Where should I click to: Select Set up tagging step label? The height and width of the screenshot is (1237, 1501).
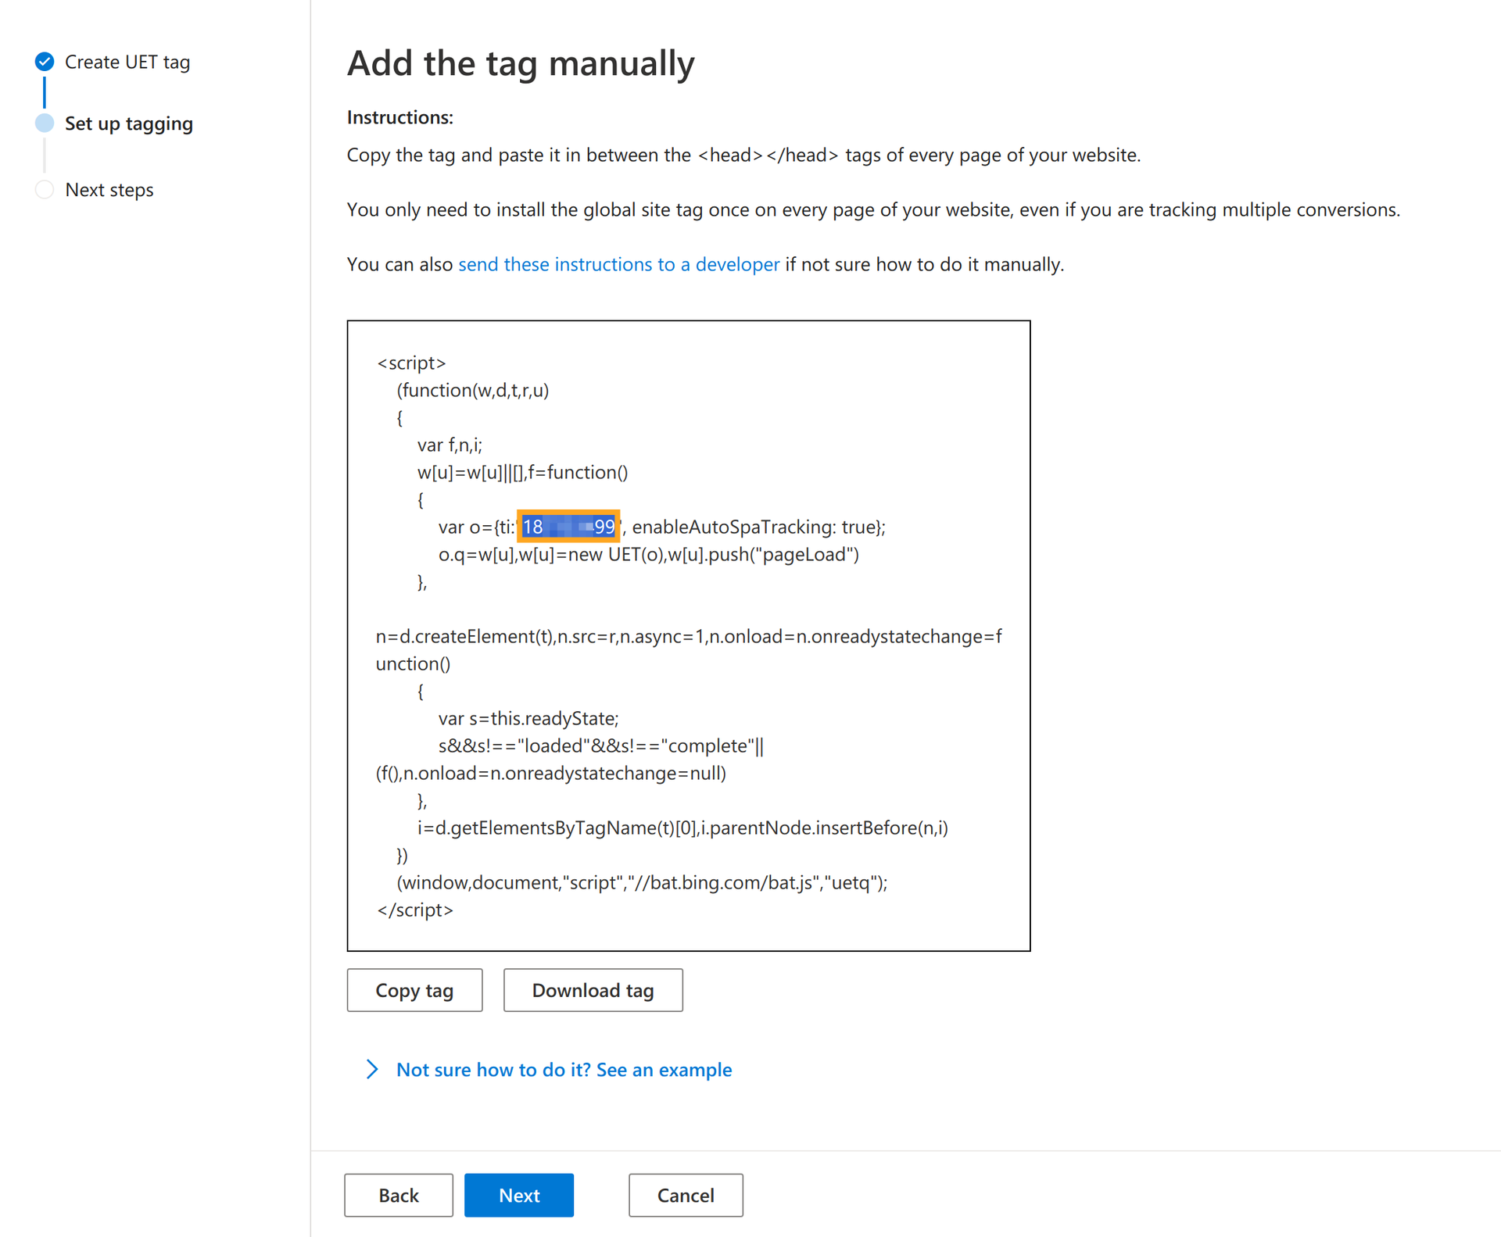tap(129, 123)
